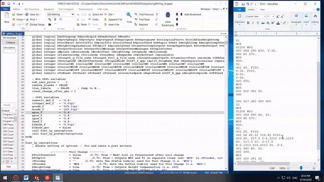Image resolution: width=324 pixels, height=182 pixels.
Task: Click the Word icon in the taskbar
Action: coord(26,177)
